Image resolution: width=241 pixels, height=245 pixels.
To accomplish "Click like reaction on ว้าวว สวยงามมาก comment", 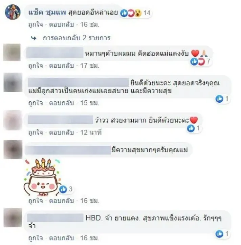I will click(191, 128).
